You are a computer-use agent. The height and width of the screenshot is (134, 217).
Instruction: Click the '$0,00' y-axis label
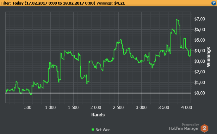pos(199,93)
